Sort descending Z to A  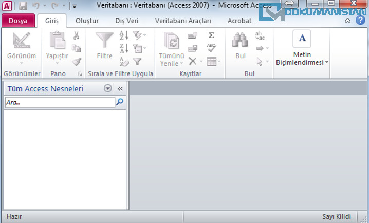coord(124,48)
